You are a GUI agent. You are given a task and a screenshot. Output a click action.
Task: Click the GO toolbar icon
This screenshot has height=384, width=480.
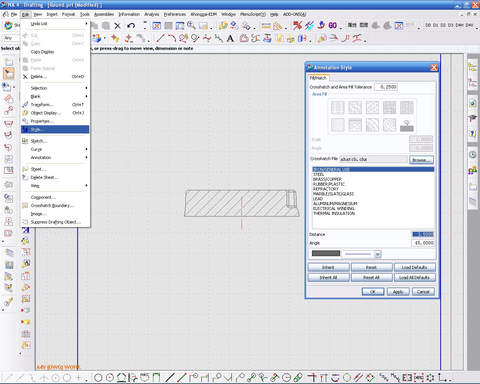point(333,25)
